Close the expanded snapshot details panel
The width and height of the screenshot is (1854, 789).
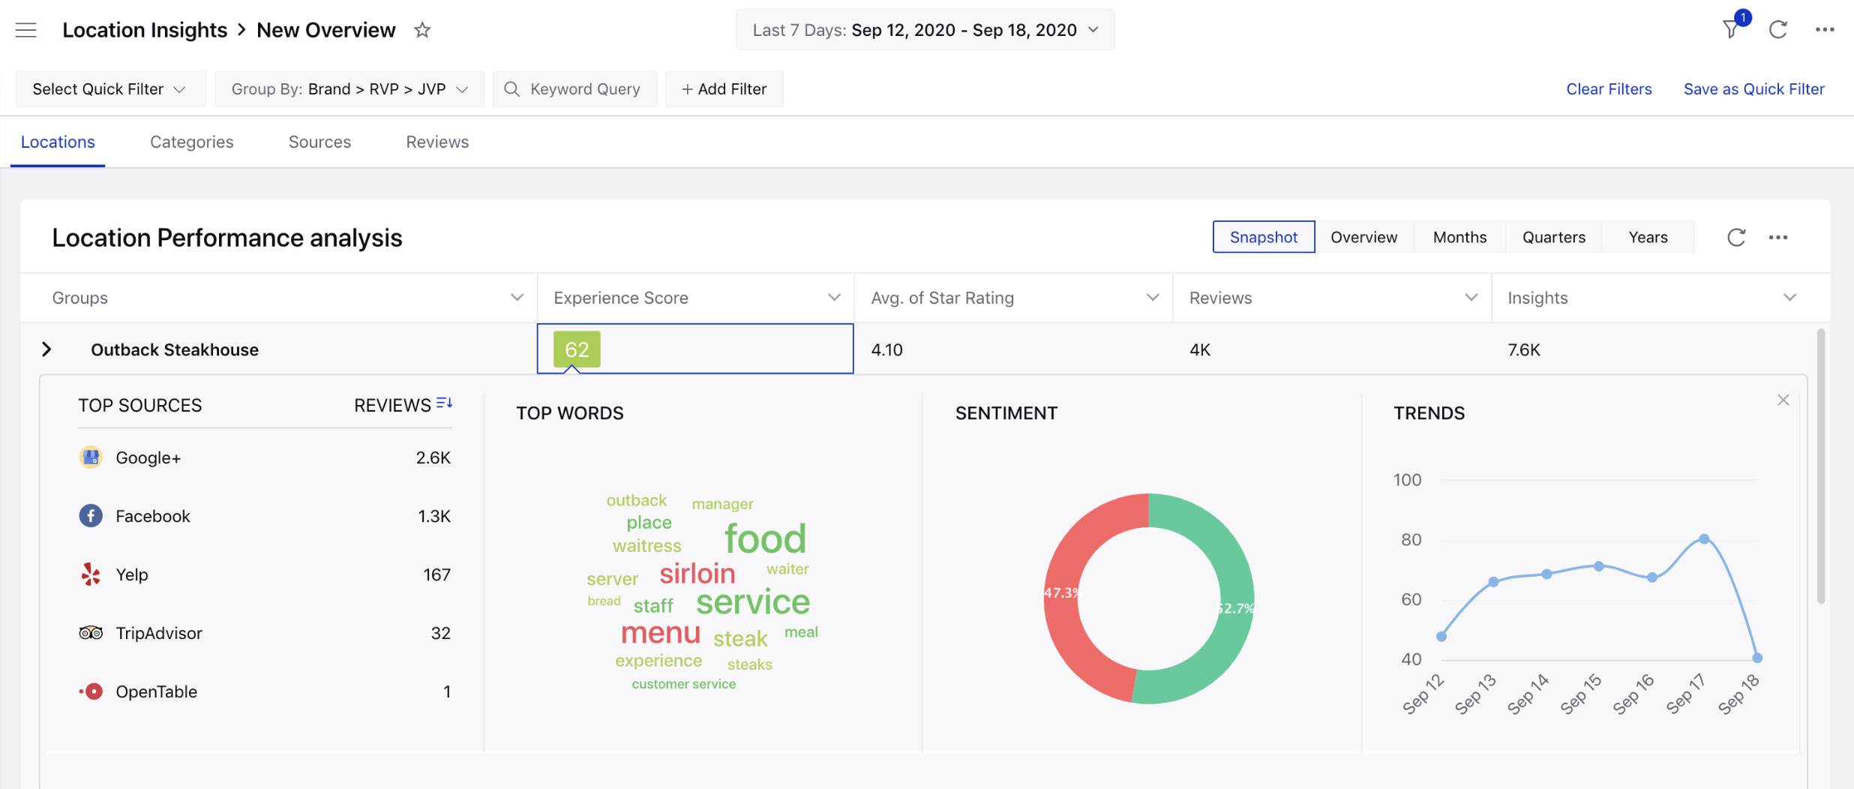point(1783,400)
